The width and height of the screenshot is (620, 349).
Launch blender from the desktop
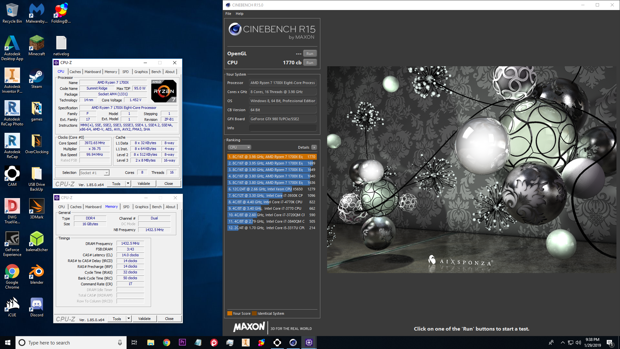(x=36, y=274)
